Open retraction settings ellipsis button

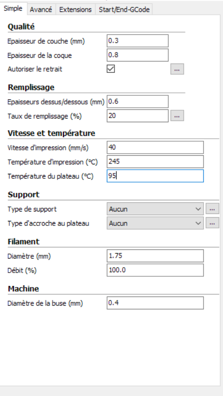pos(177,69)
